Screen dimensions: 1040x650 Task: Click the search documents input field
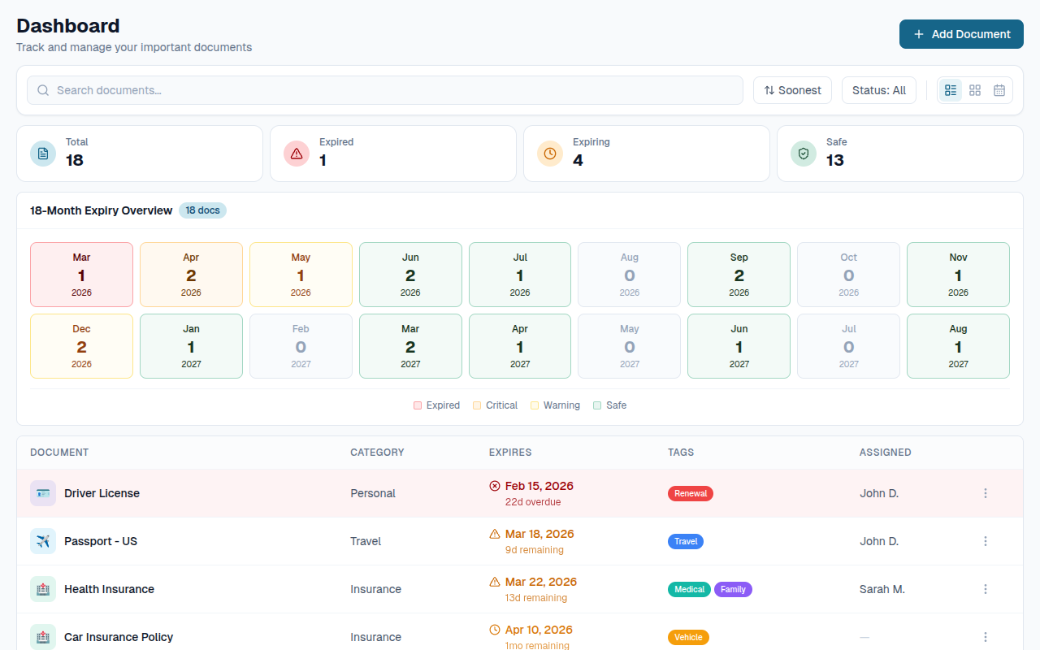325,90
